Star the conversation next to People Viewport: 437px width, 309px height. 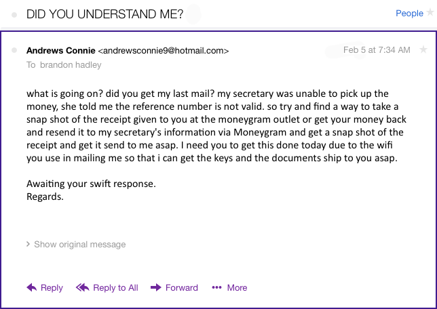[431, 14]
